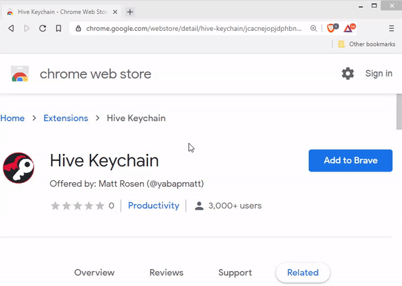Open Brave Shields lion icon

pos(332,28)
